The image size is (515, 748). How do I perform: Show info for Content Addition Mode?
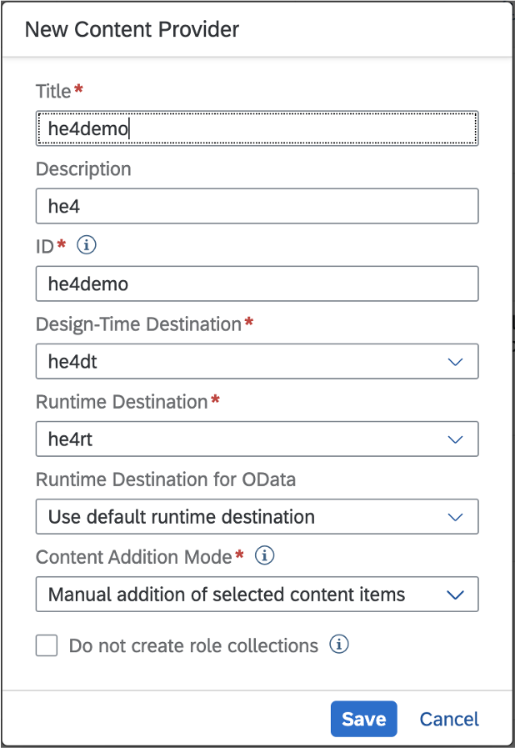264,555
